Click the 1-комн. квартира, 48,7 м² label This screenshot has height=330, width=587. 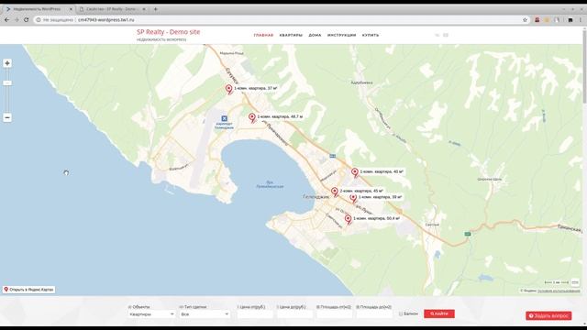click(280, 116)
